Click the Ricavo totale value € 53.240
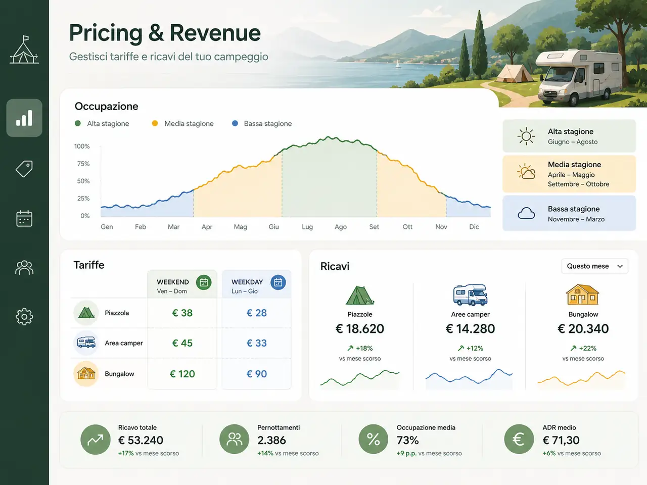Screen dimensions: 647x485 [x=141, y=441]
